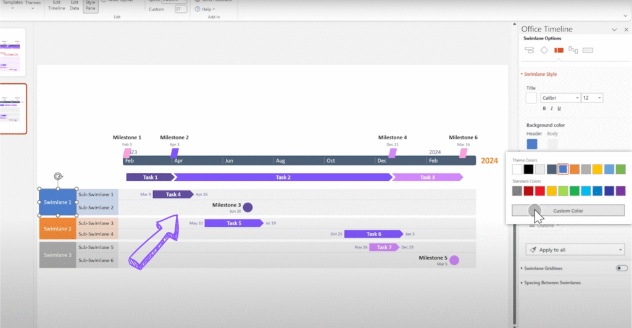Collapse the ribbon with the chevron
The image size is (632, 328).
(x=625, y=15)
